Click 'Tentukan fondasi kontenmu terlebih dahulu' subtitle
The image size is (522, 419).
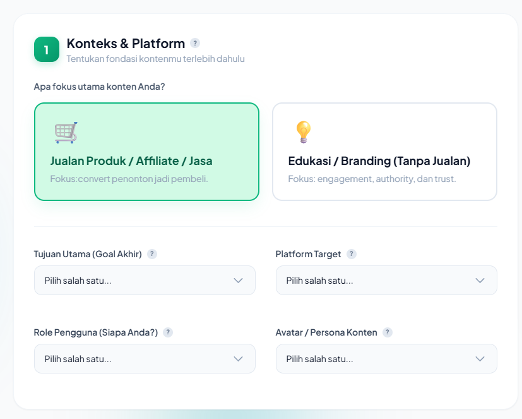coord(155,59)
